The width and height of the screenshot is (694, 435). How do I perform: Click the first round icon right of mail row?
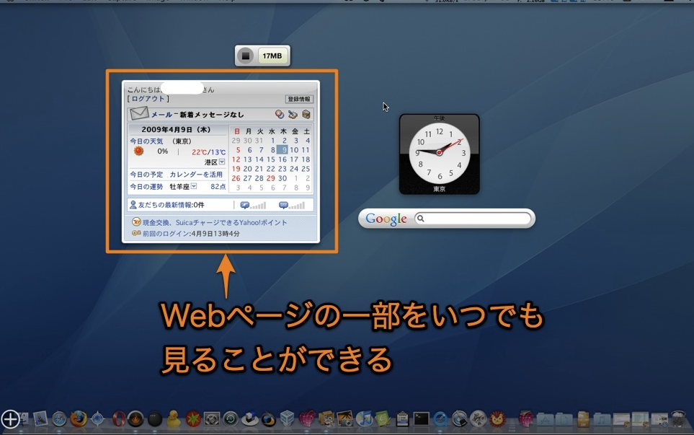pyautogui.click(x=280, y=114)
